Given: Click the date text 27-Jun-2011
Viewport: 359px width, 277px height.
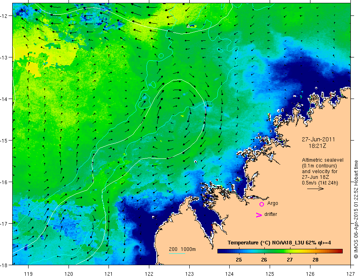Looking at the screenshot, I should (x=318, y=139).
